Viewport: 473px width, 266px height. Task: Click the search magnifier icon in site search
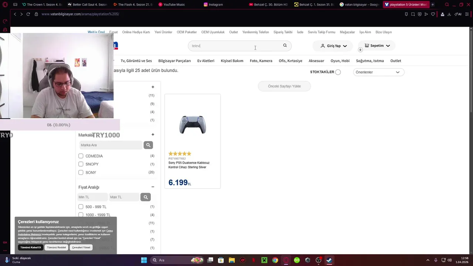(285, 45)
